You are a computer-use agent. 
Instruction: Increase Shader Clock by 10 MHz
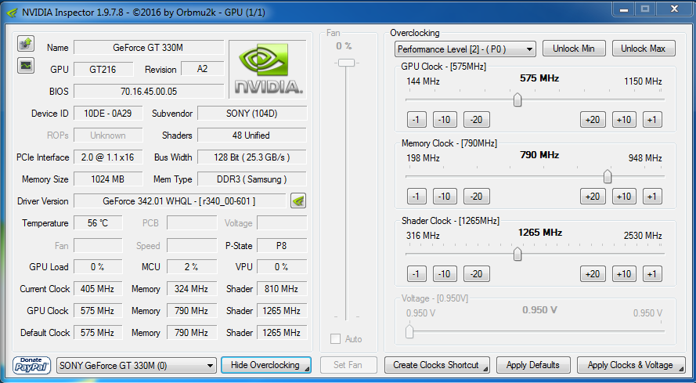624,273
